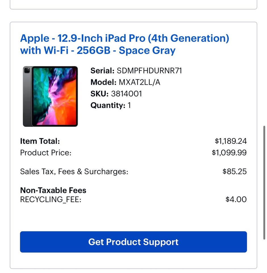Click the RECYCLING_FEE label
The width and height of the screenshot is (267, 273).
pos(51,199)
